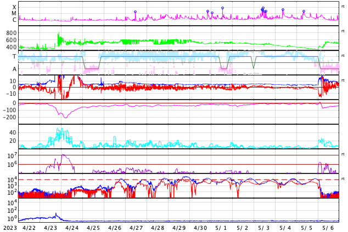Click the '40' axis value
Screen dimensions: 348x232
(13, 133)
